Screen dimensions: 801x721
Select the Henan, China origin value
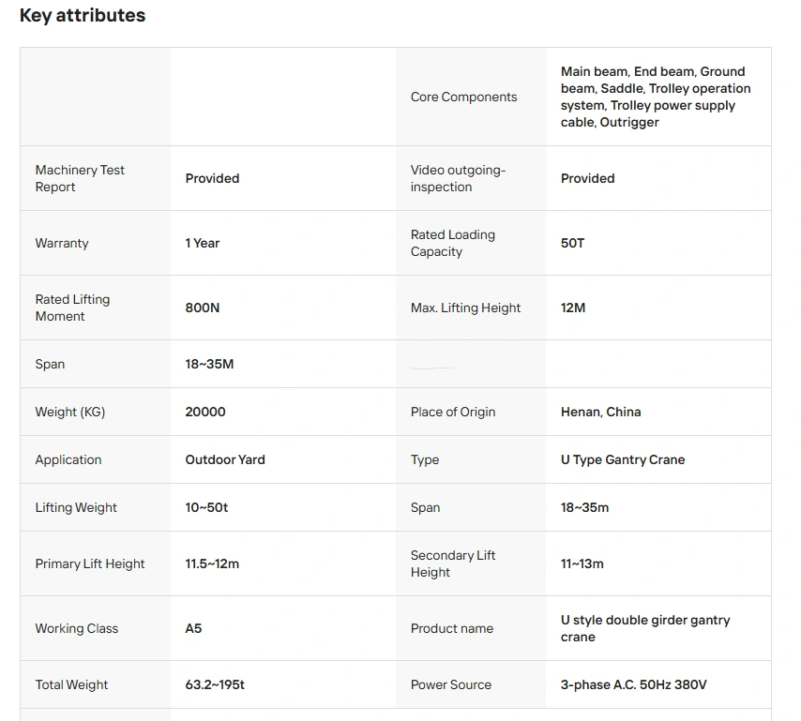coord(600,413)
